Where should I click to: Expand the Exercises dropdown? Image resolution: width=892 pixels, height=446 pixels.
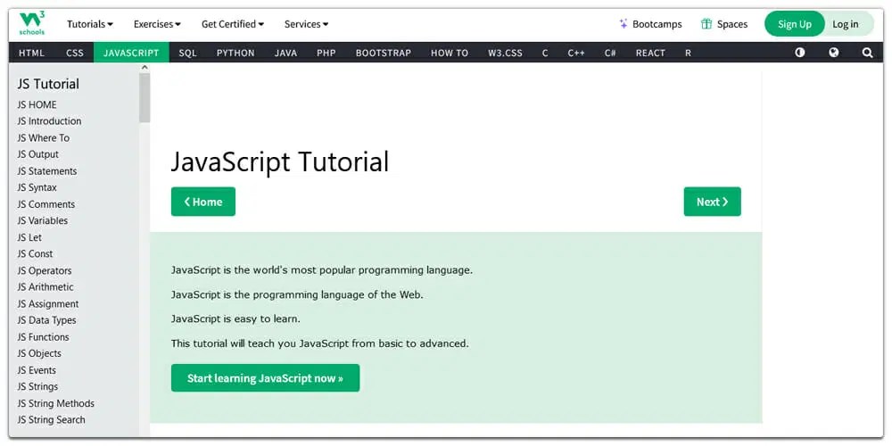coord(157,24)
